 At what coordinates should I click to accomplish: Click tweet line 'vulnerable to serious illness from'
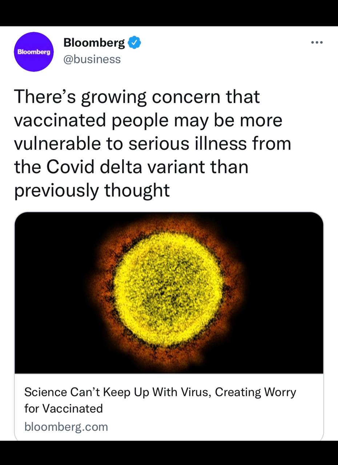(x=153, y=144)
